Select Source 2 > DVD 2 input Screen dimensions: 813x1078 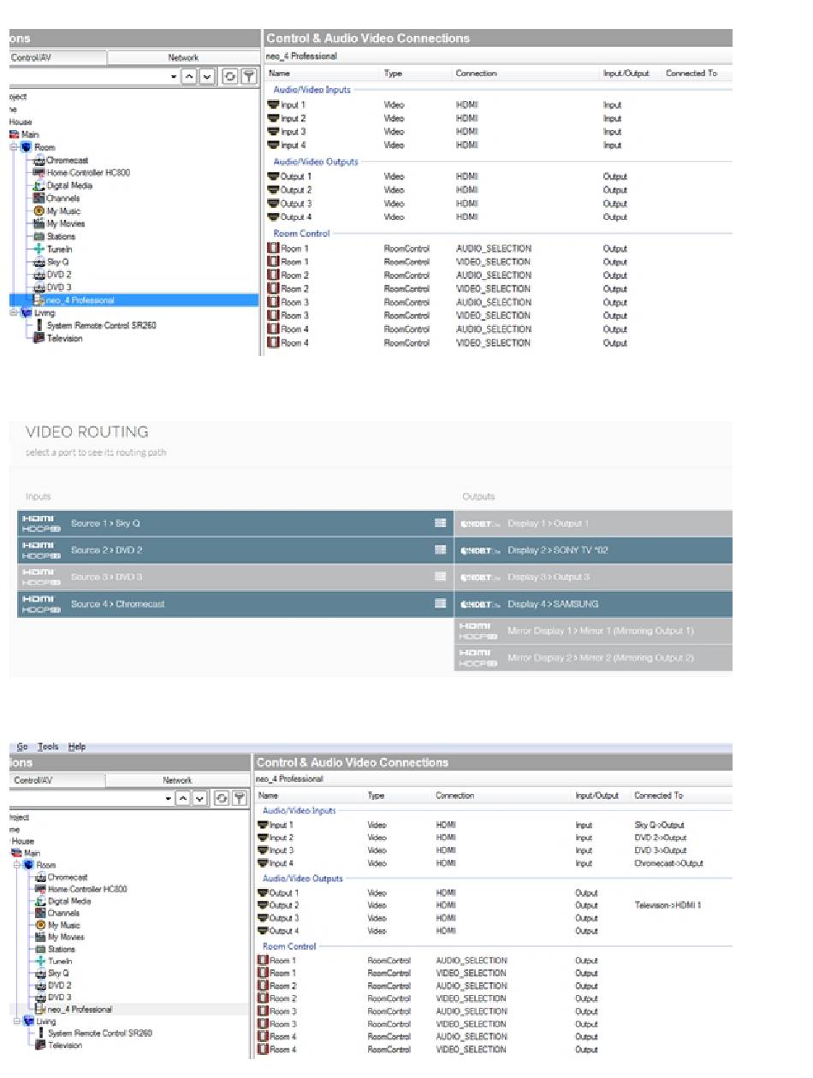coord(235,550)
